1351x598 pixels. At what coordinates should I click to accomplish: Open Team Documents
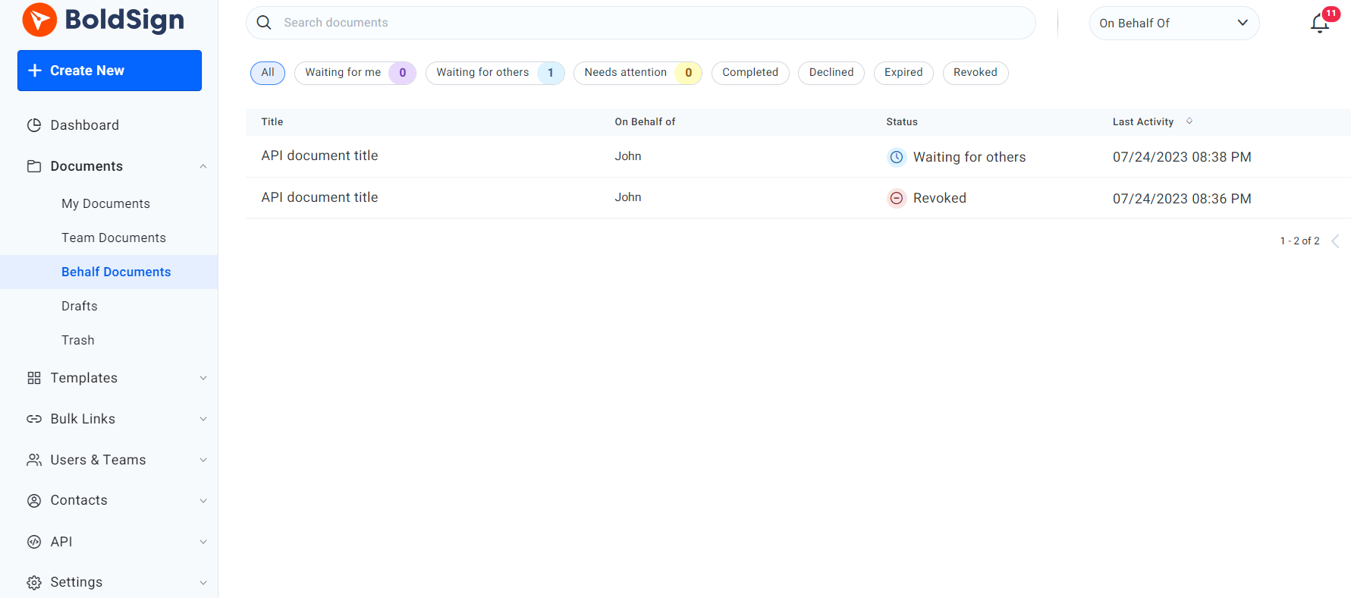114,238
